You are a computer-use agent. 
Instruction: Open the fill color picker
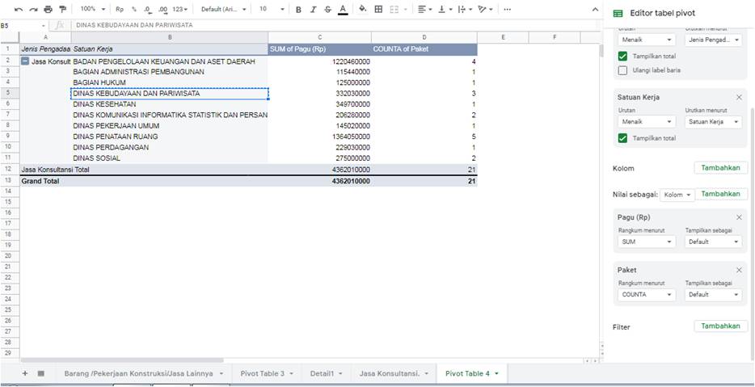363,9
